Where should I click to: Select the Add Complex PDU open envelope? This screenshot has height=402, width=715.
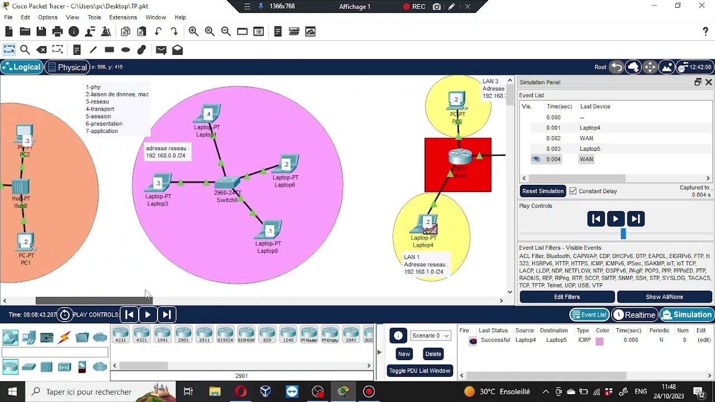(x=178, y=50)
